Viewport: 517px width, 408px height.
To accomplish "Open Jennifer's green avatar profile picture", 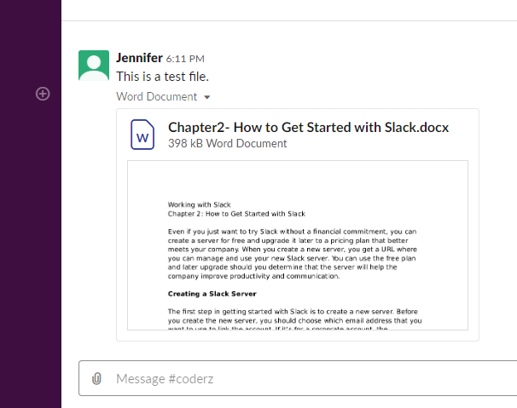I will 94,66.
